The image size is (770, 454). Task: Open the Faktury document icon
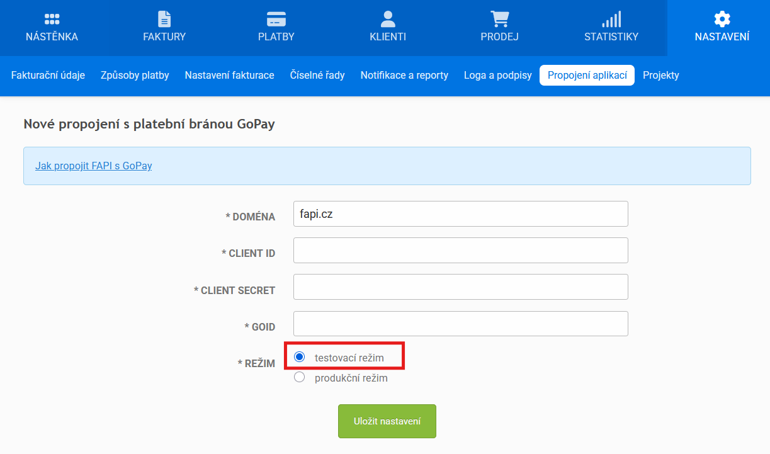[x=164, y=19]
